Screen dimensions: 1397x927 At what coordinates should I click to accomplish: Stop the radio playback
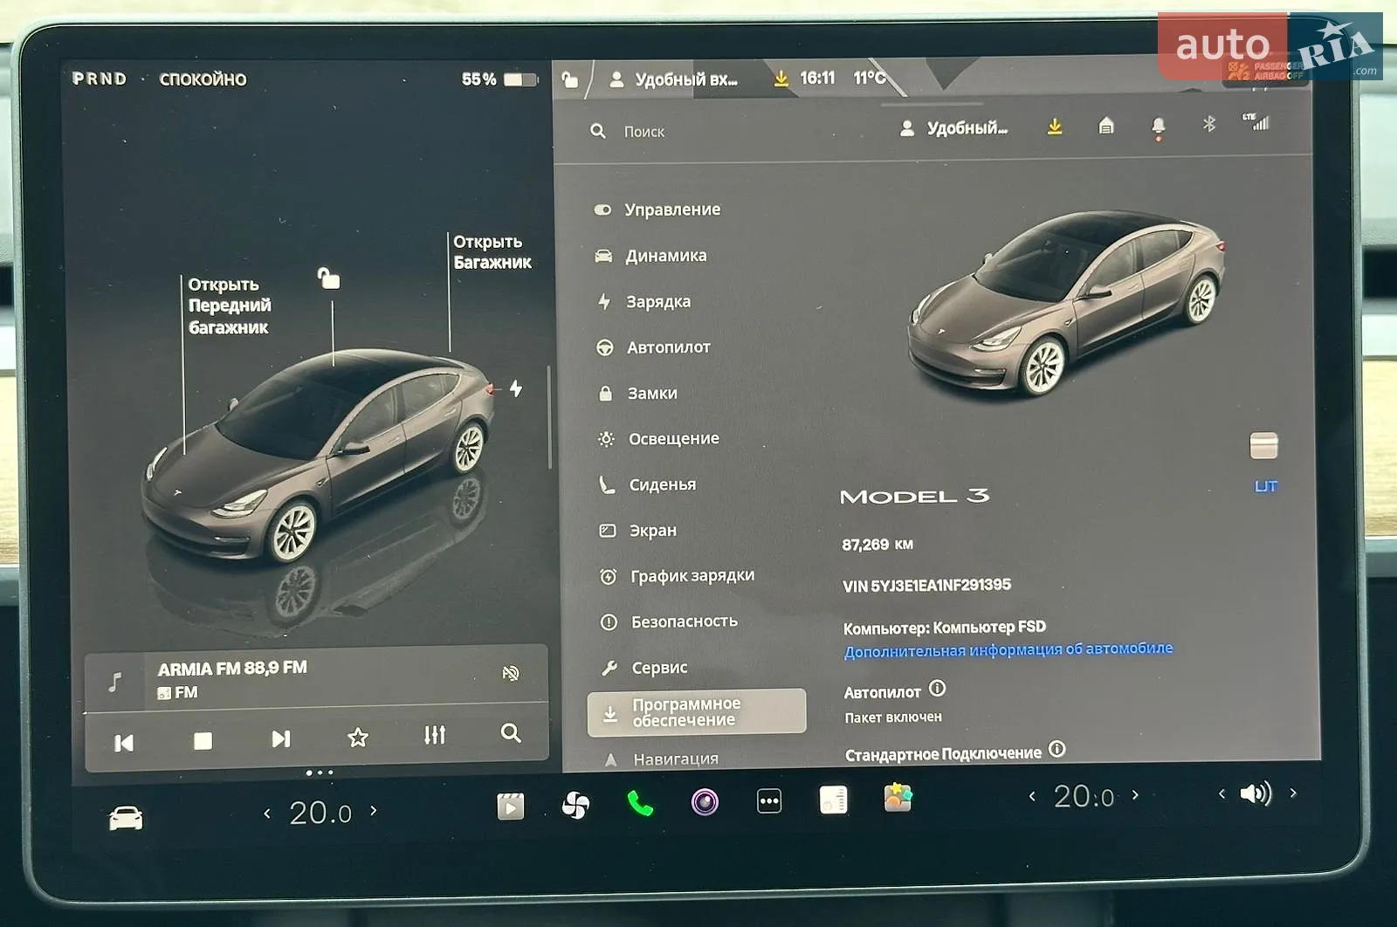coord(203,741)
